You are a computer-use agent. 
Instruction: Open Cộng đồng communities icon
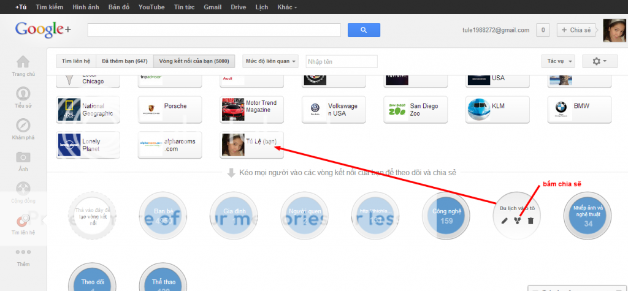pos(23,189)
